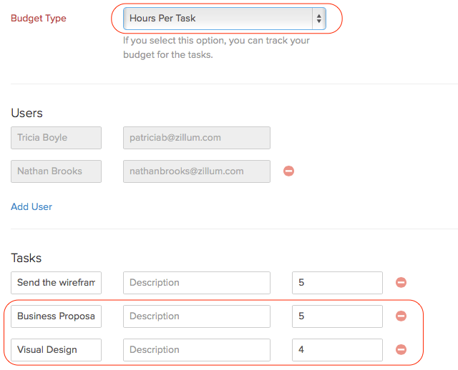Edit the Business Proposal budget hours
This screenshot has width=458, height=370.
click(337, 316)
